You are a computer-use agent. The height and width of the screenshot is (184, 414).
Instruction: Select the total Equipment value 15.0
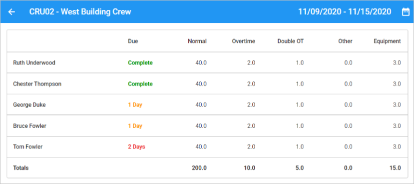395,168
